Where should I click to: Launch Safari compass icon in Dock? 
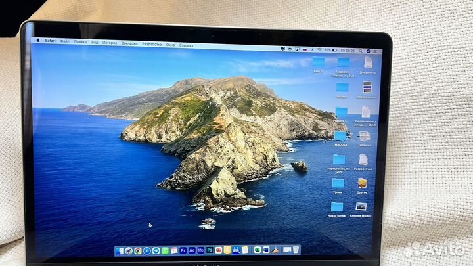[x=147, y=251]
